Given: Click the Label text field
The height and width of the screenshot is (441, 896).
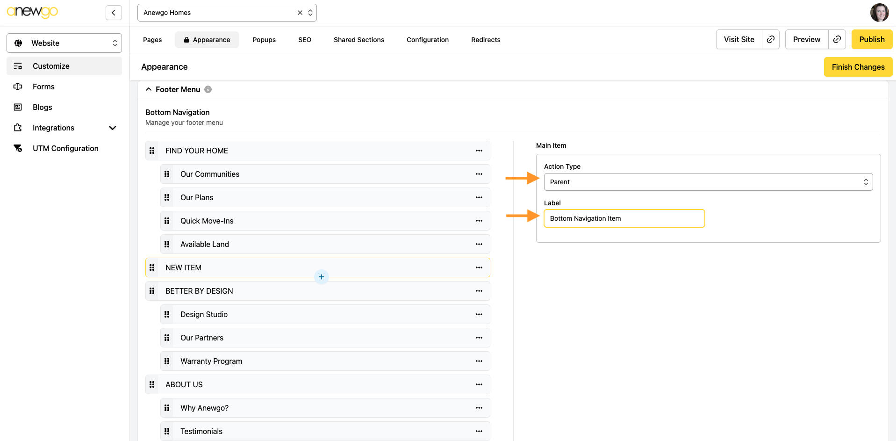Looking at the screenshot, I should [624, 218].
